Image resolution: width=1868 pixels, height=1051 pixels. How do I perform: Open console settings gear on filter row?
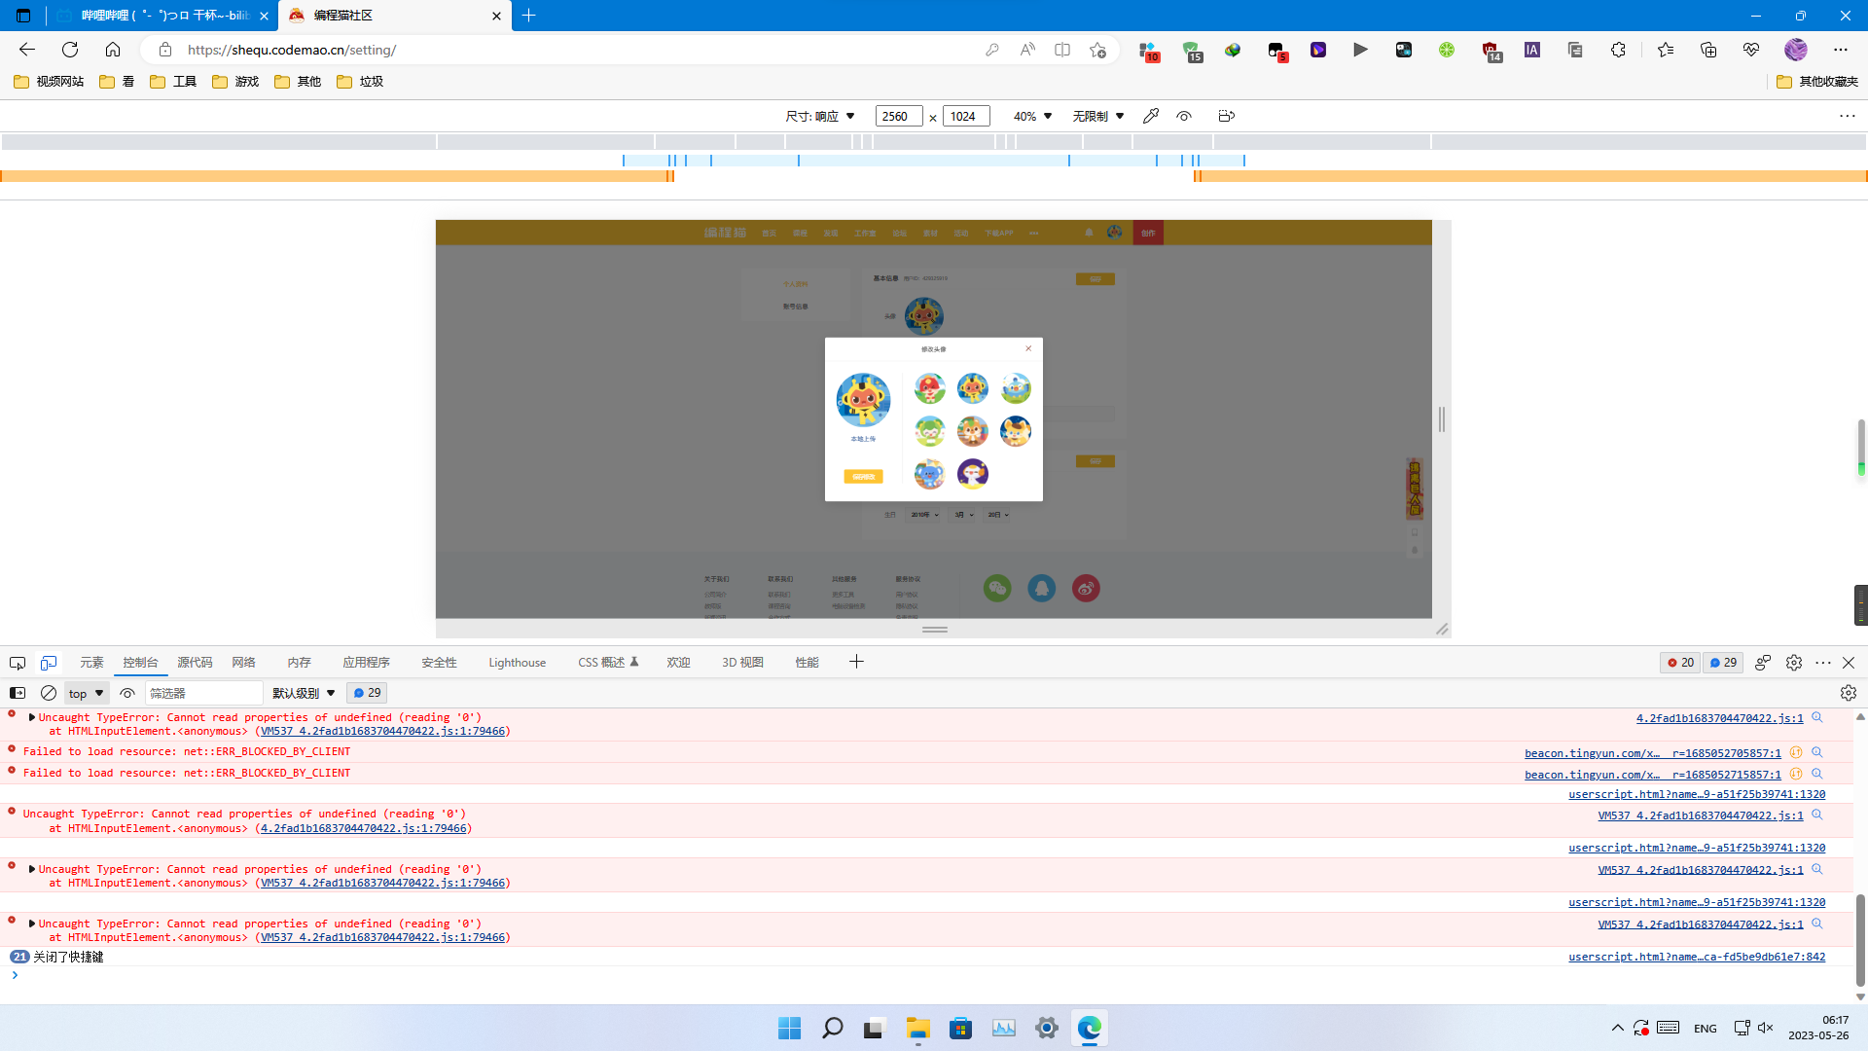(x=1849, y=693)
